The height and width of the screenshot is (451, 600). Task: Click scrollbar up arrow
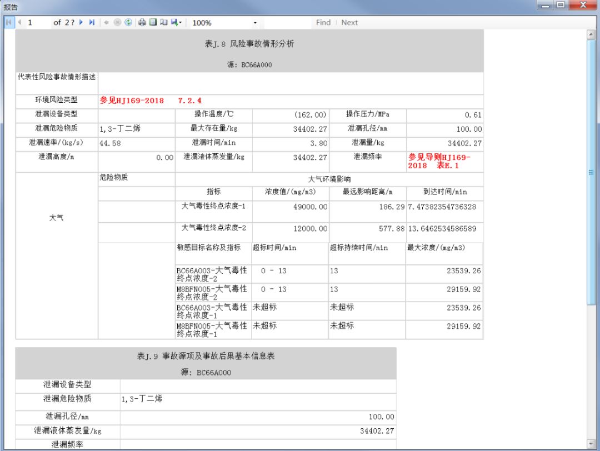click(x=591, y=34)
